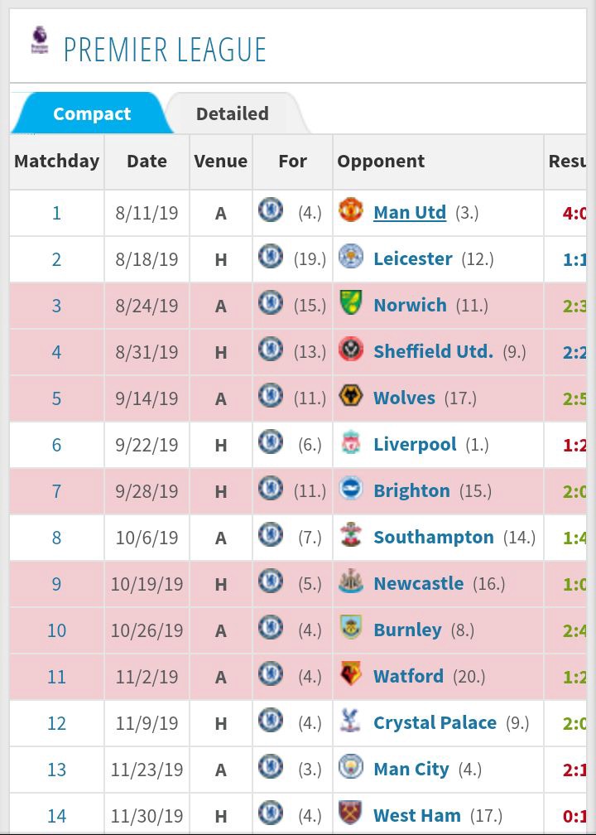596x835 pixels.
Task: Click the Man Utd club crest
Action: pos(351,210)
